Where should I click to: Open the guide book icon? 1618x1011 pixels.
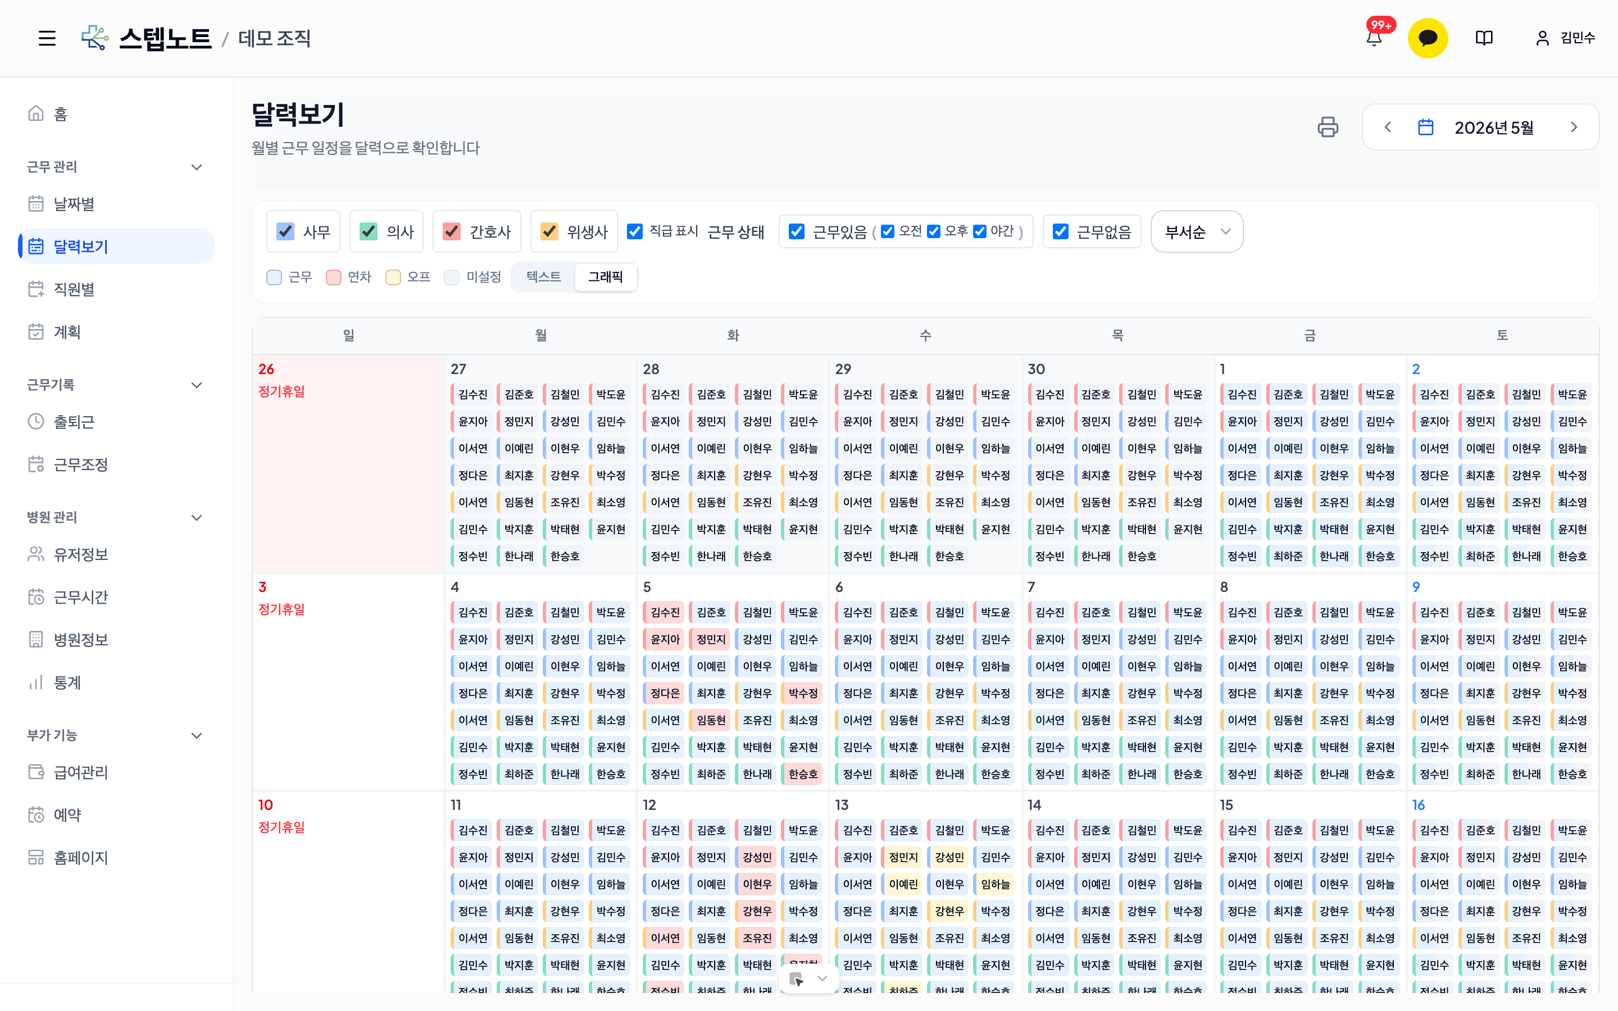click(1484, 38)
